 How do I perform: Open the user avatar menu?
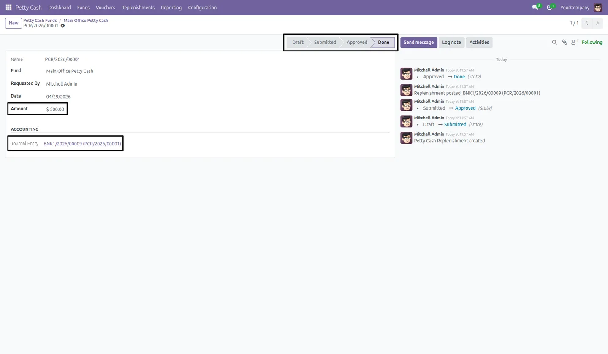598,8
